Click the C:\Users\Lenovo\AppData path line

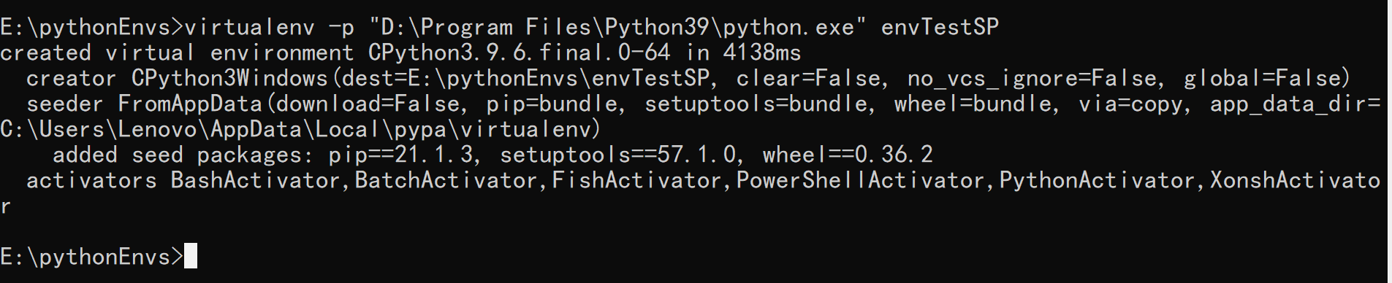[x=300, y=130]
